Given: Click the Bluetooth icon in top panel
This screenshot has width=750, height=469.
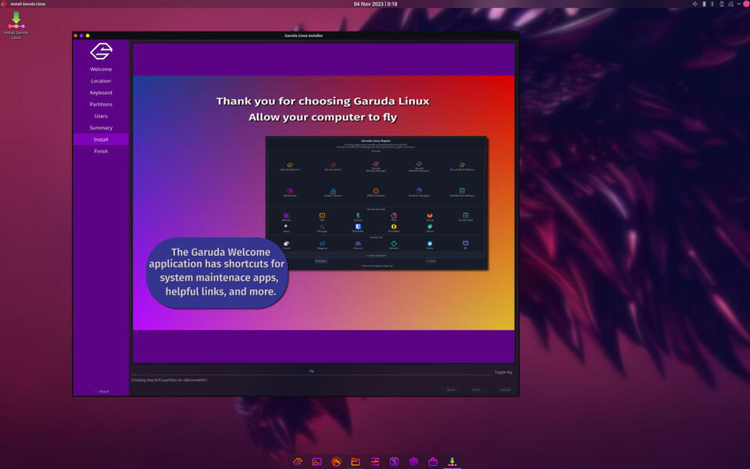Looking at the screenshot, I should (712, 4).
